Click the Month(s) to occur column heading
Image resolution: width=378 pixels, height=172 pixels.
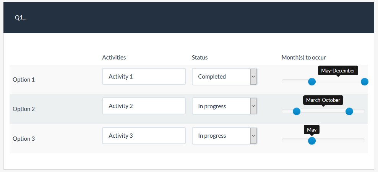303,58
